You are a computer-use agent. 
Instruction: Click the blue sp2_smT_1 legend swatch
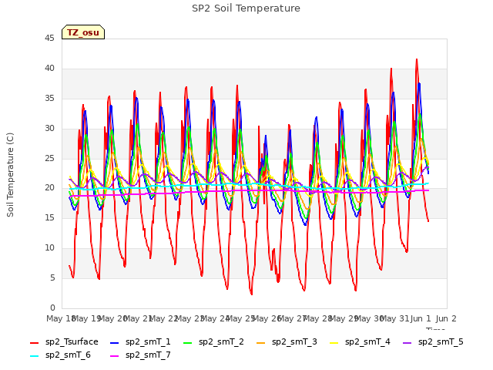115,342
